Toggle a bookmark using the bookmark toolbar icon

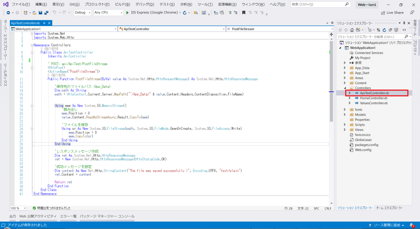click(244, 13)
